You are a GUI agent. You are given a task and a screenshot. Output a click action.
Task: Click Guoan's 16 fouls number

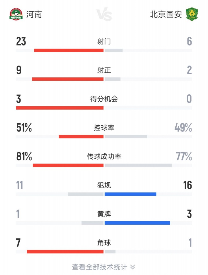187,185
